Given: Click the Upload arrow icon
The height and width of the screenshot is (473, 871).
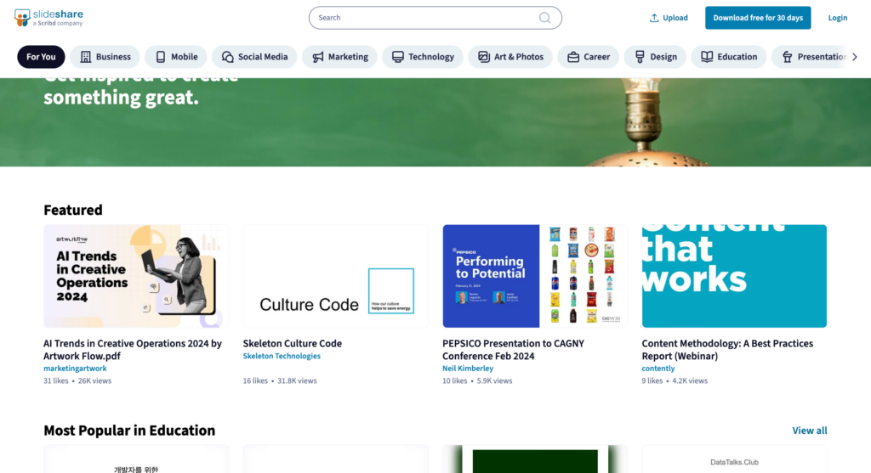Looking at the screenshot, I should (654, 18).
